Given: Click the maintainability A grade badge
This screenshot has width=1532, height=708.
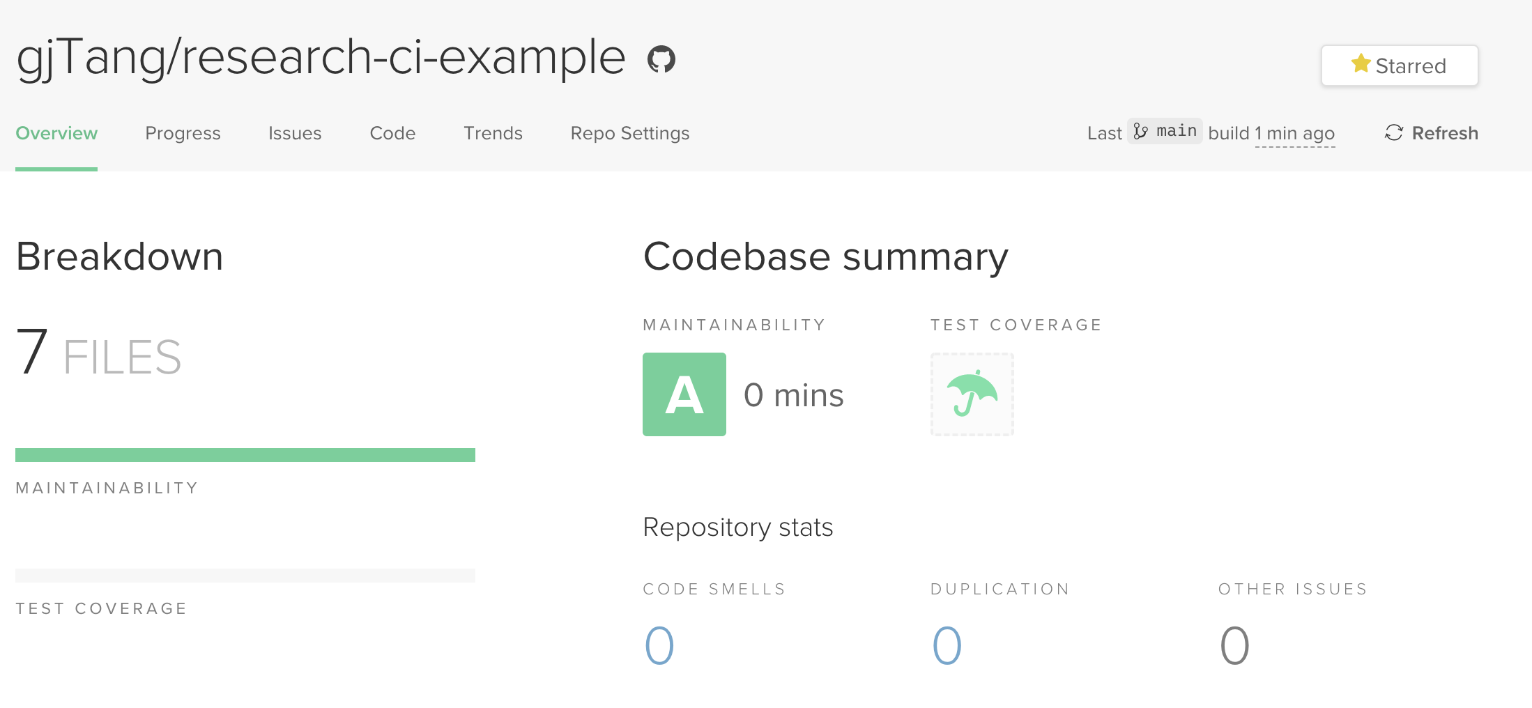Looking at the screenshot, I should [684, 394].
